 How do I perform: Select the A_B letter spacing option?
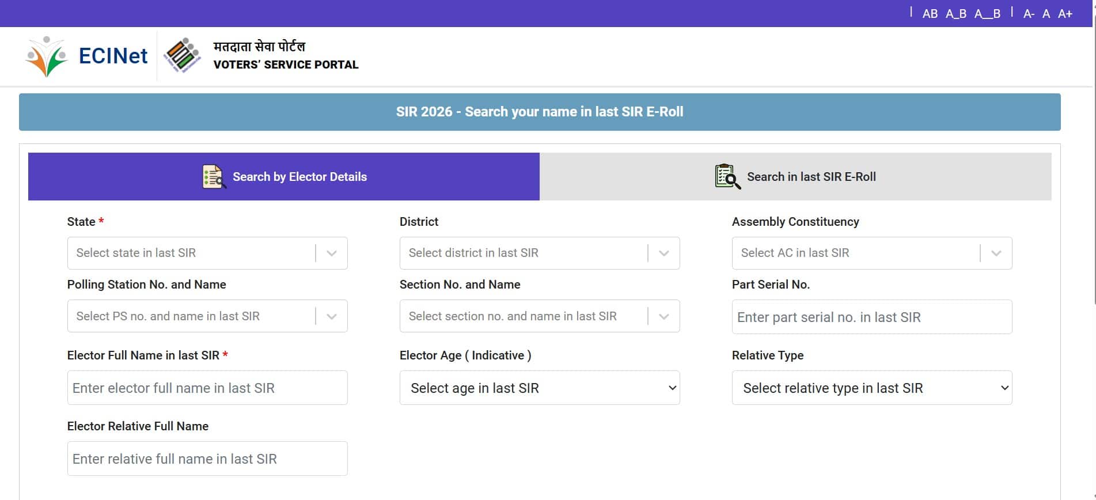coord(956,14)
